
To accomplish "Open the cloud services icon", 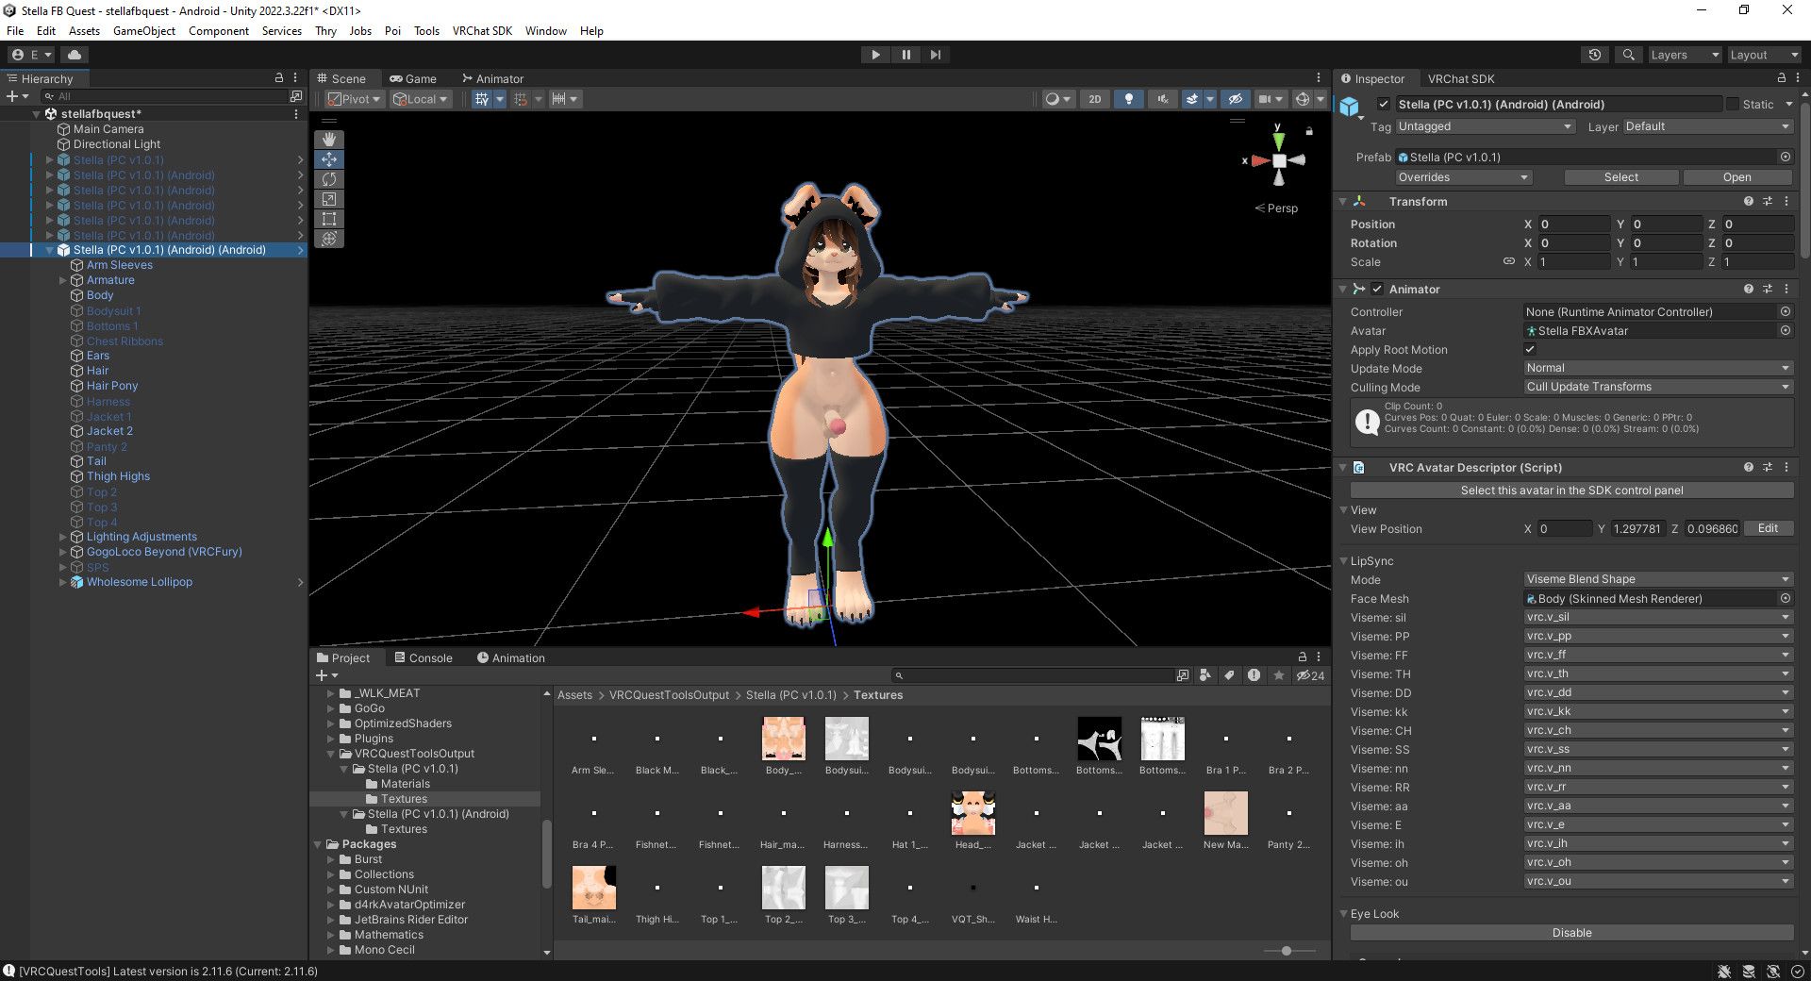I will (x=75, y=55).
